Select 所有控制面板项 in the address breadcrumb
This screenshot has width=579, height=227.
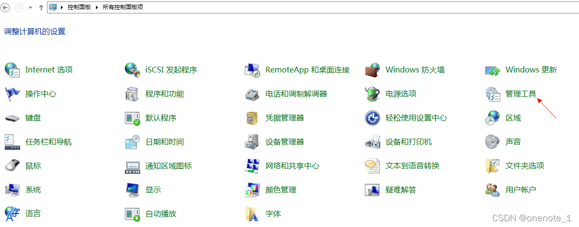[122, 7]
